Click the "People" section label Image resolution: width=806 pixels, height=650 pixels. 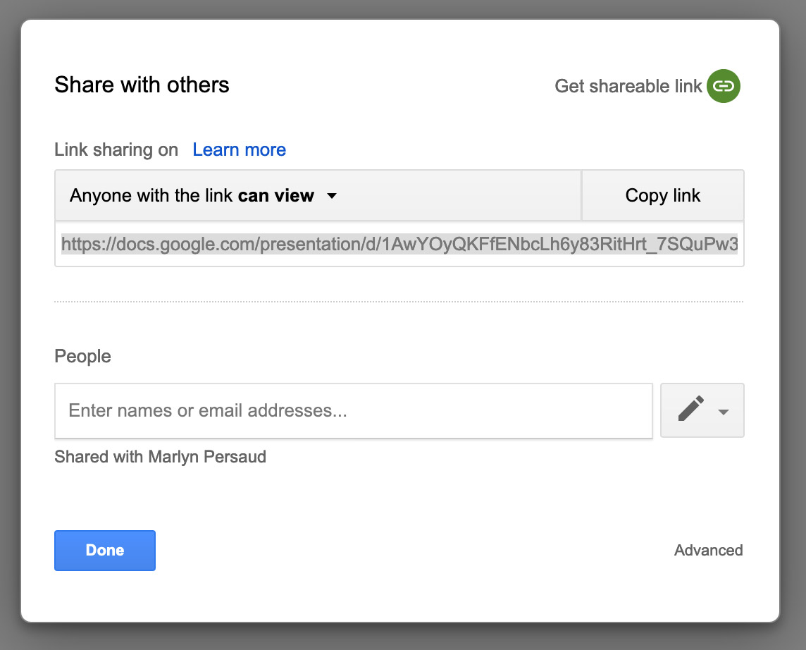pos(82,356)
